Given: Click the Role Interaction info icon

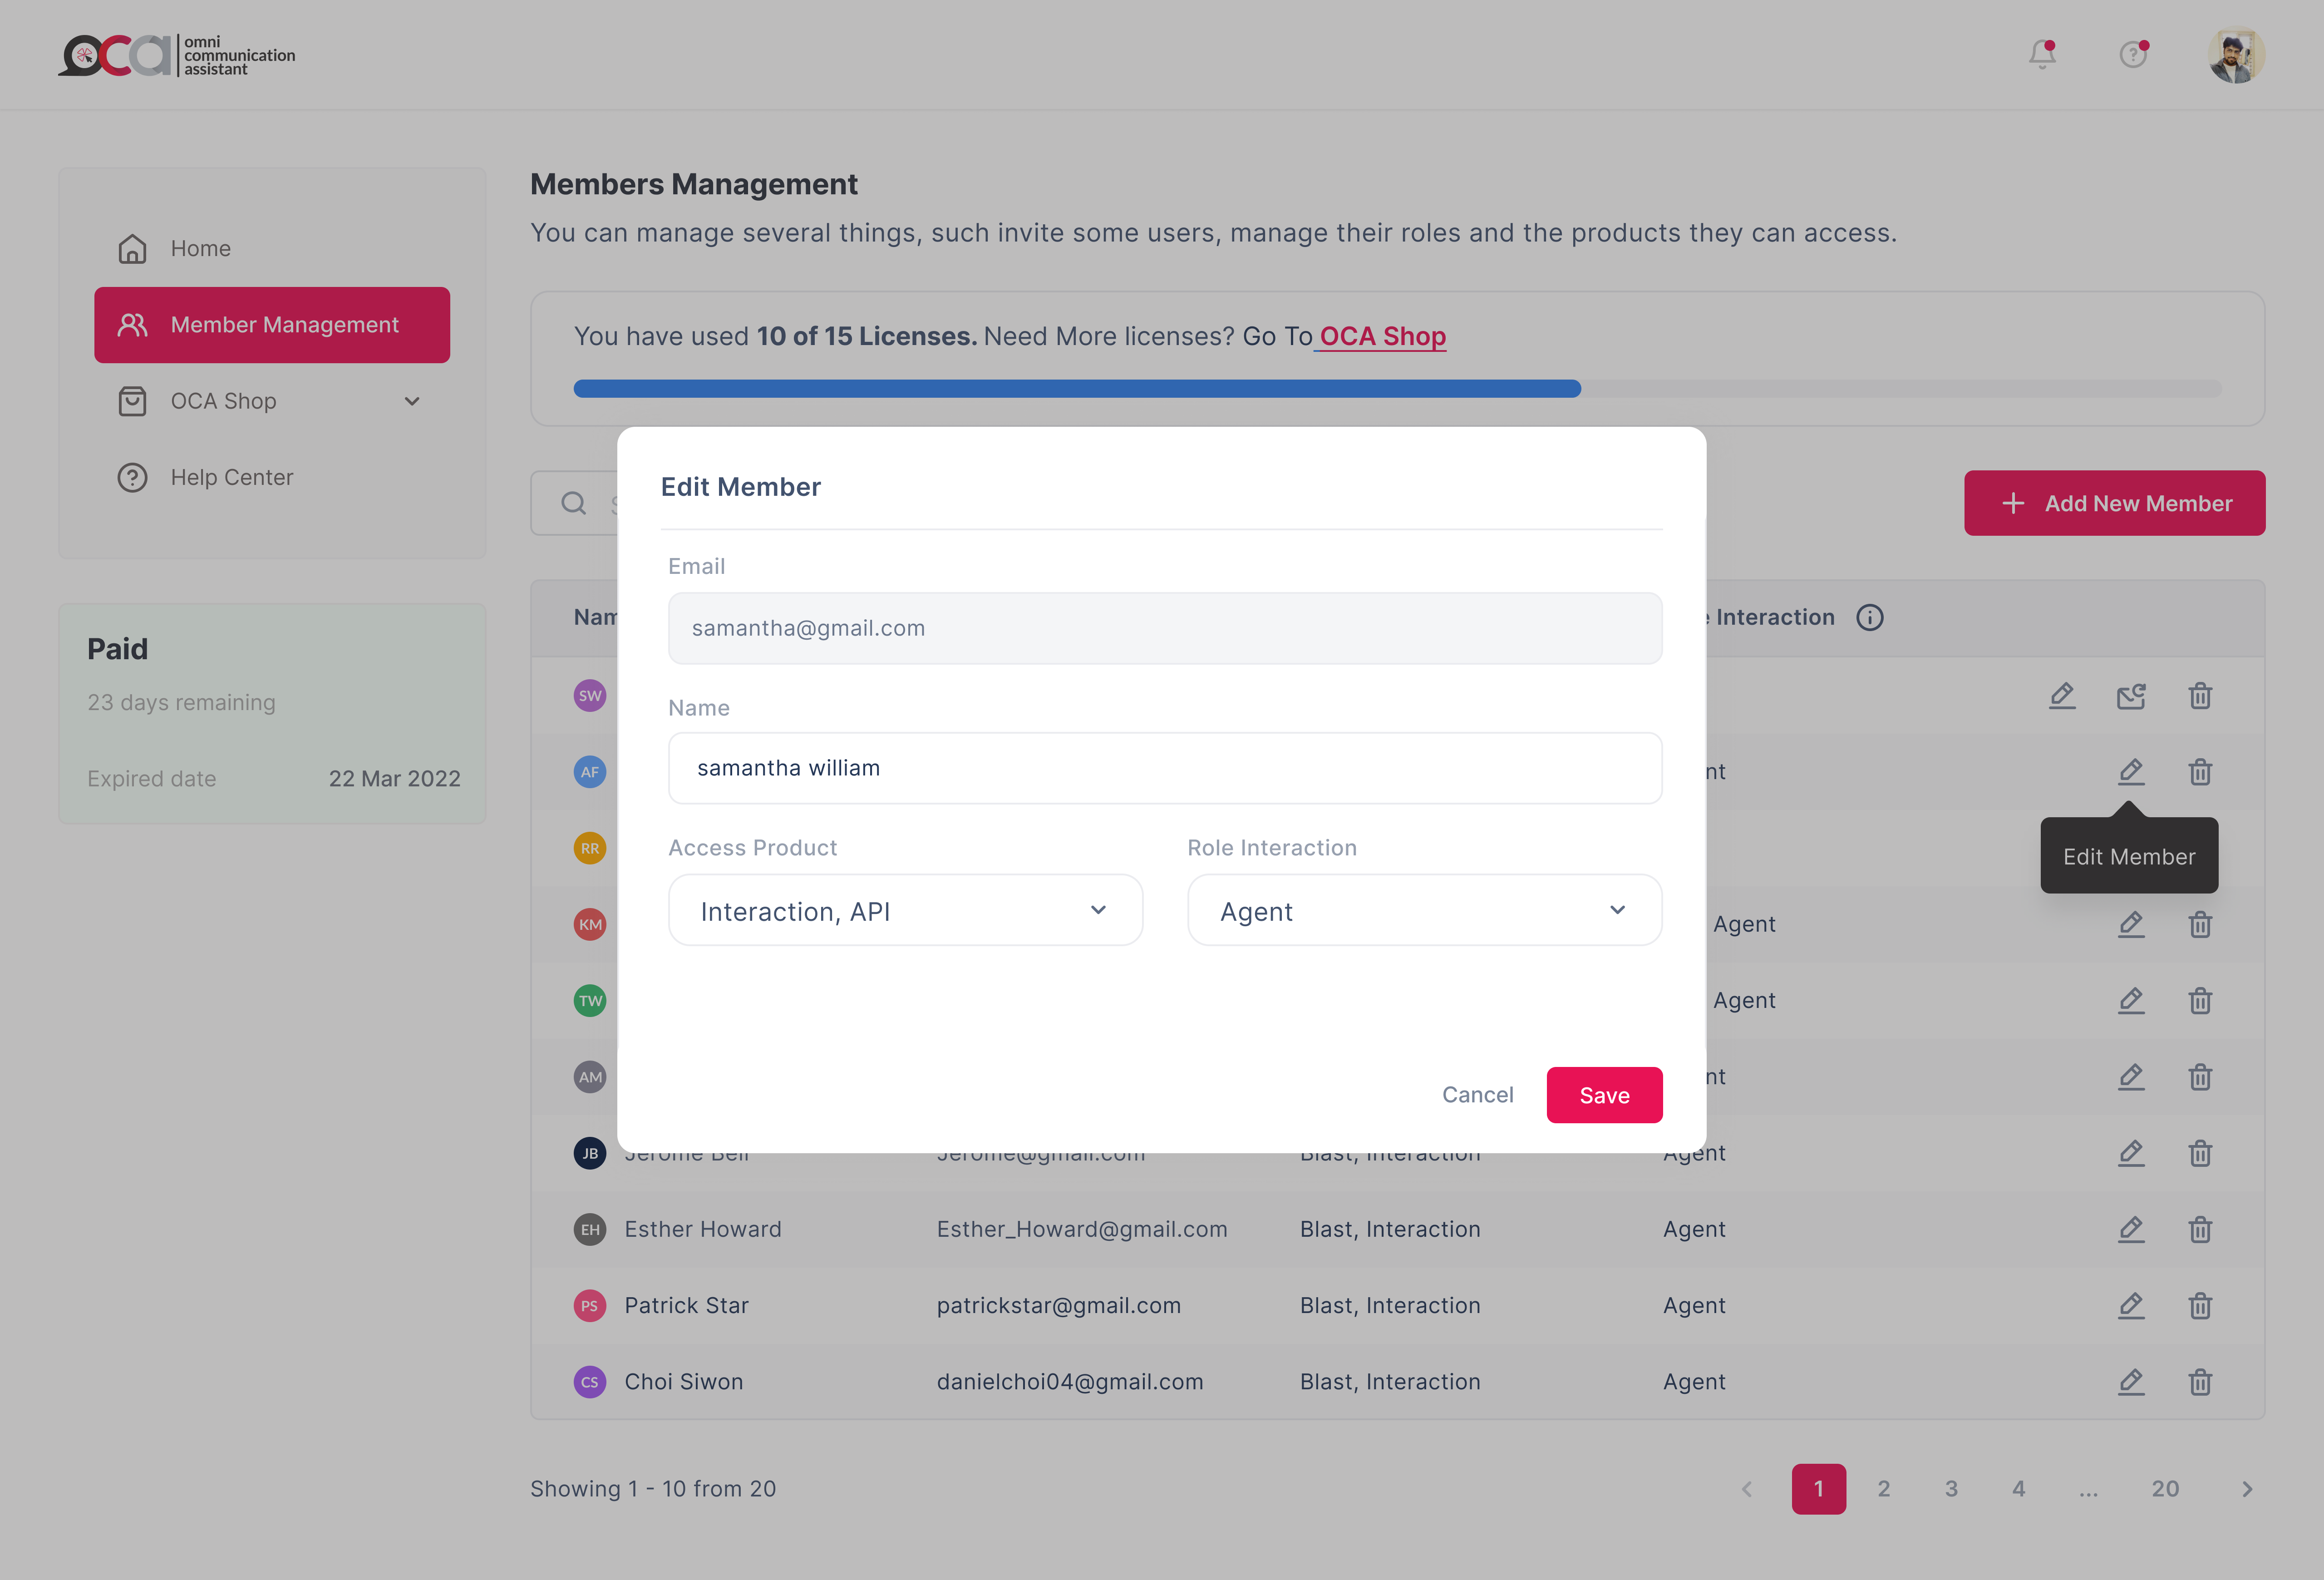Looking at the screenshot, I should pos(1869,617).
